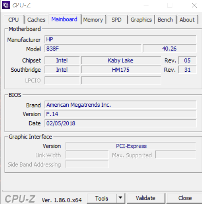This screenshot has width=202, height=204.
Task: Click the first empty LPCIO field
Action: (62, 80)
